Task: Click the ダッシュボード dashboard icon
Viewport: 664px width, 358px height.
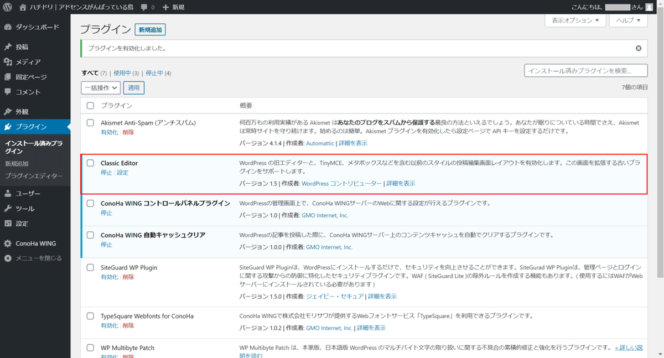Action: 8,27
